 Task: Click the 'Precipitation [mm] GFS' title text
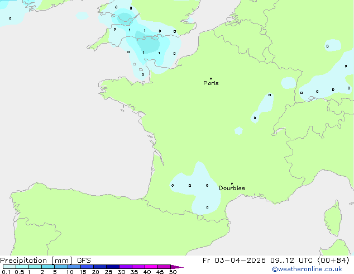pos(45,261)
